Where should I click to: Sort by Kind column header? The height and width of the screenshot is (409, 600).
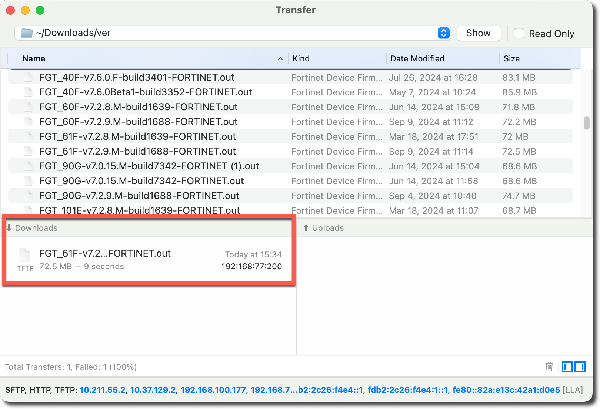pyautogui.click(x=301, y=58)
